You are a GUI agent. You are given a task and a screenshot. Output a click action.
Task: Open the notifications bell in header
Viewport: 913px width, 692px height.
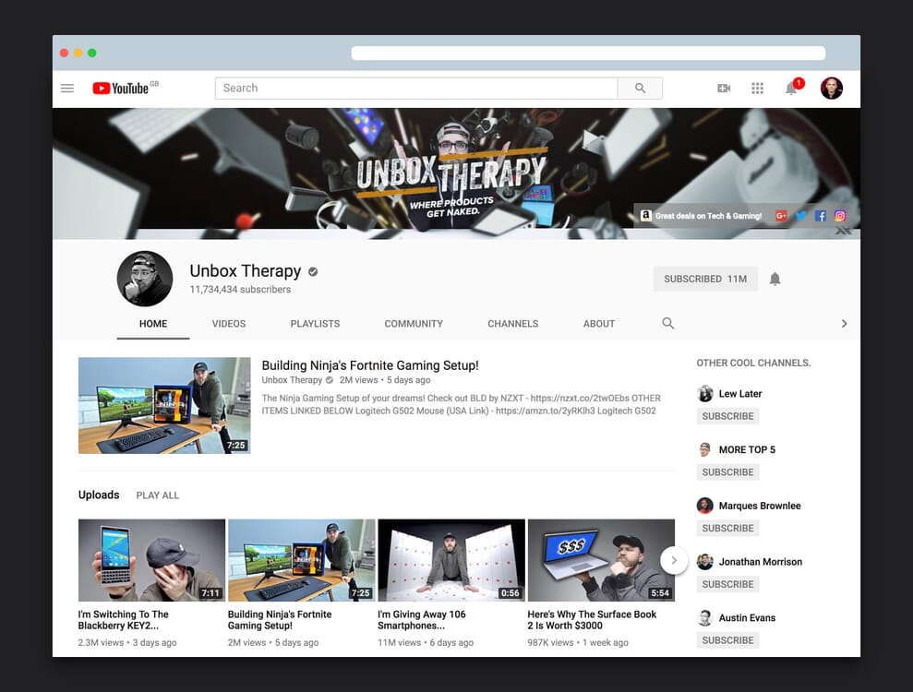coord(791,88)
